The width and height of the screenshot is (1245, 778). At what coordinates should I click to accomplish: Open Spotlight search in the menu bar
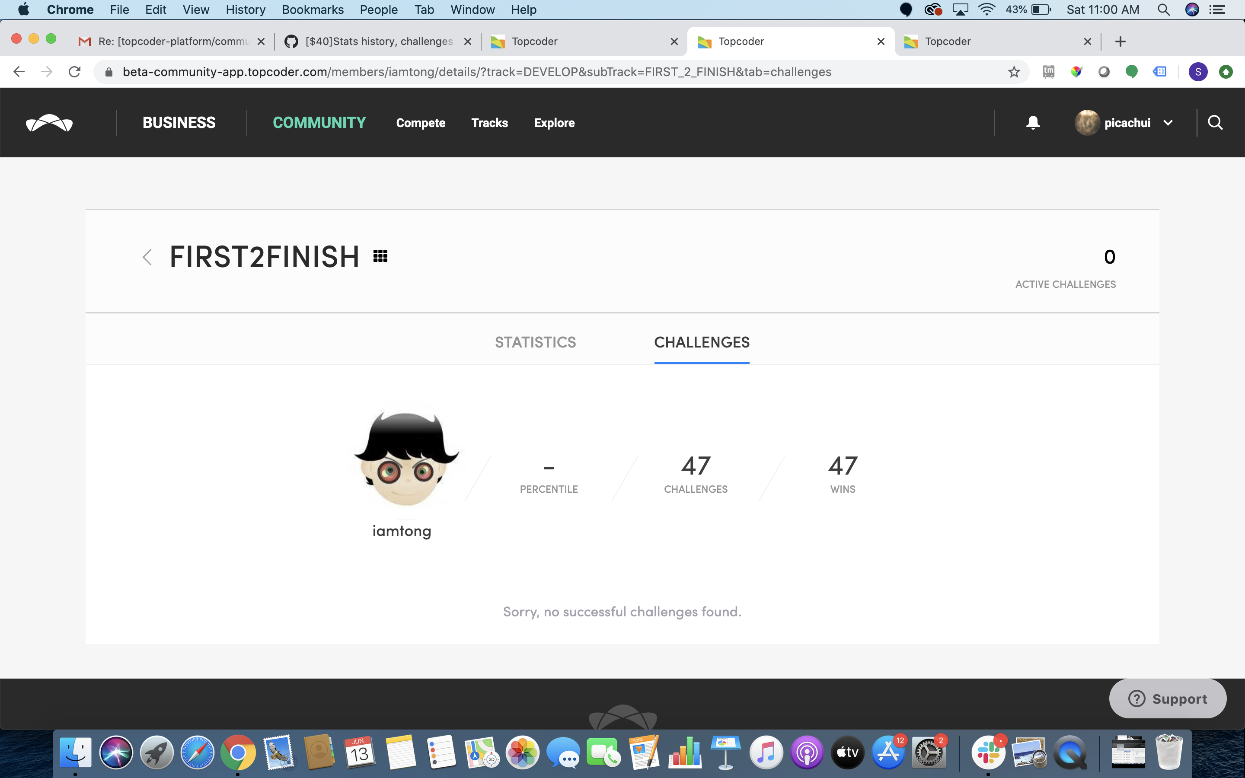pos(1163,10)
